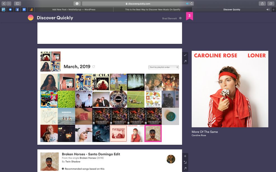Click the Broken Horses track cover thumbnail
The height and width of the screenshot is (172, 276).
click(x=50, y=162)
